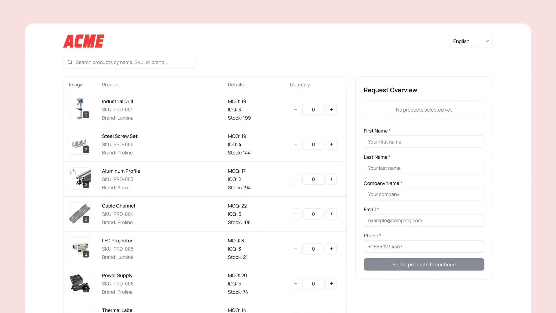The image size is (556, 313).
Task: Click plus icon for Steel Screw Set
Action: [x=331, y=144]
